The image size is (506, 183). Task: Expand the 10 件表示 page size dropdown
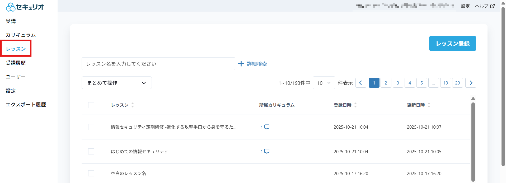pos(324,83)
